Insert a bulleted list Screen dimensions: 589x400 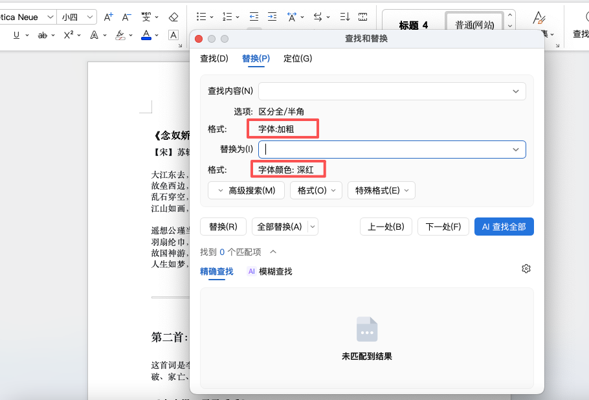click(x=201, y=17)
